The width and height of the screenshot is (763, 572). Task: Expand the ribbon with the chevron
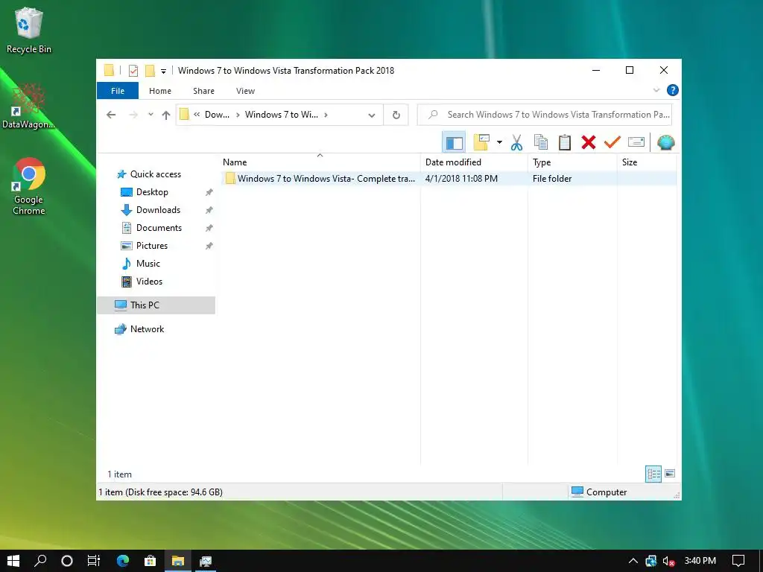[x=656, y=90]
